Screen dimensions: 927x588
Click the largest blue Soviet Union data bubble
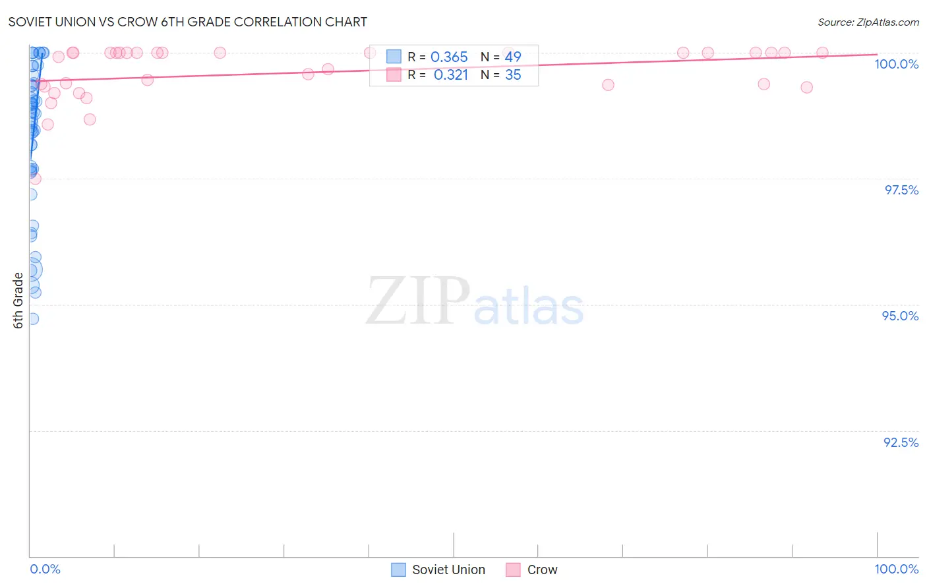30,270
